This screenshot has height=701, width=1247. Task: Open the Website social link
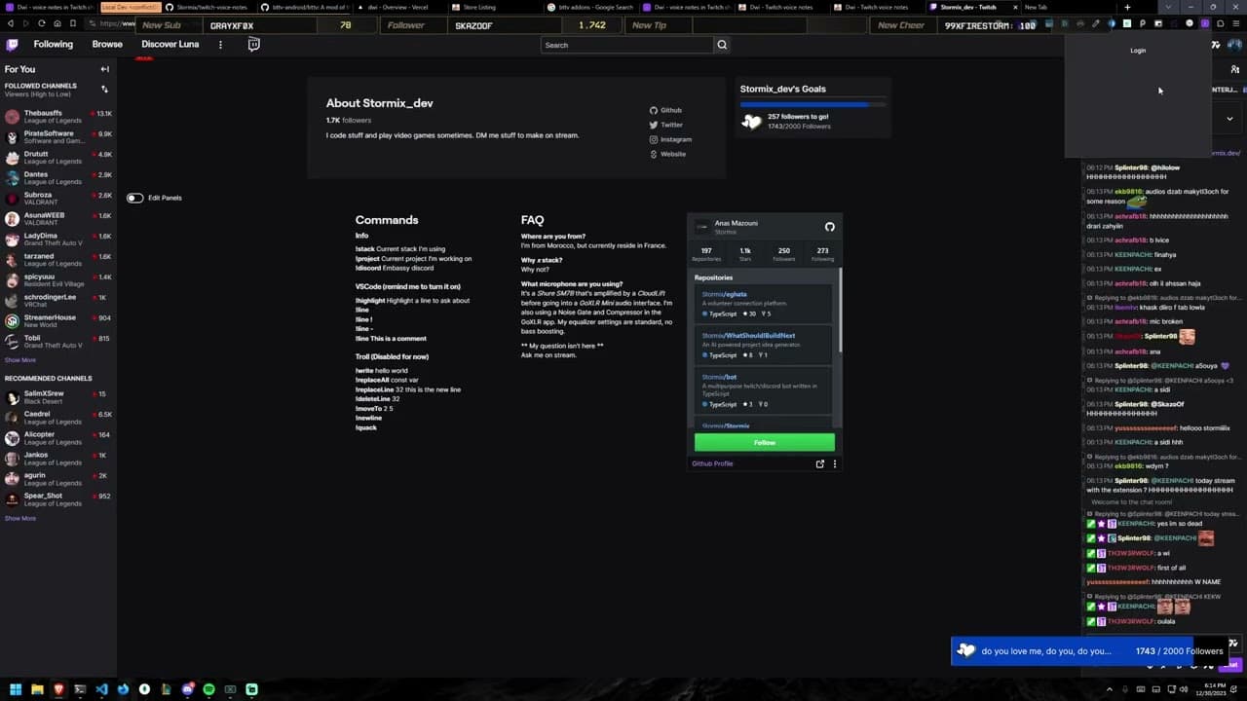pyautogui.click(x=667, y=155)
